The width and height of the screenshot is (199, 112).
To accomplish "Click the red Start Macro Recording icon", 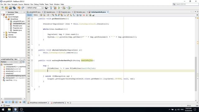I will pos(84,15).
